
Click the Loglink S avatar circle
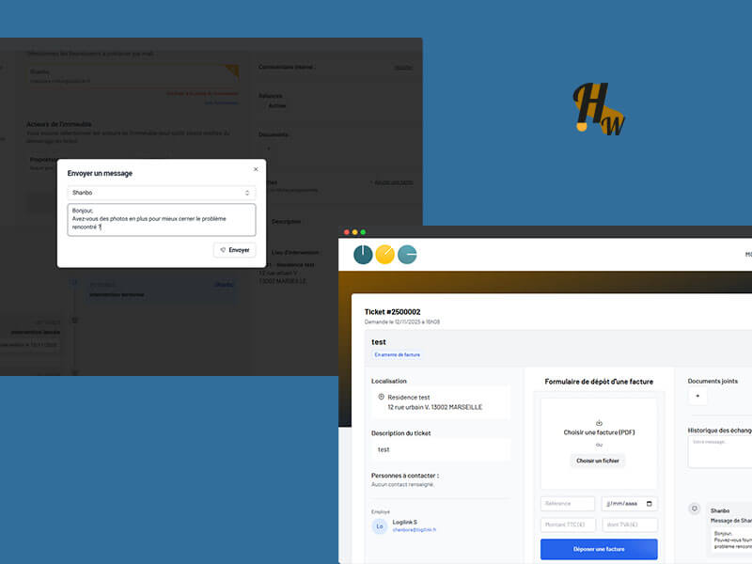(378, 526)
